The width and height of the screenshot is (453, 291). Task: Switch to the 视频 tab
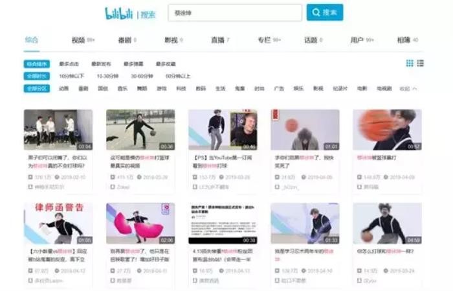click(78, 40)
